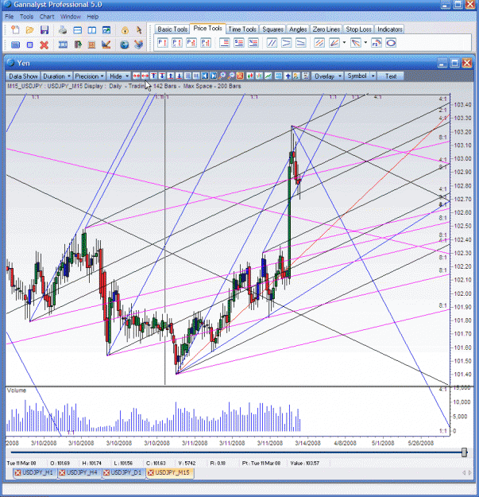Click the 103.00 price axis label

click(x=462, y=158)
